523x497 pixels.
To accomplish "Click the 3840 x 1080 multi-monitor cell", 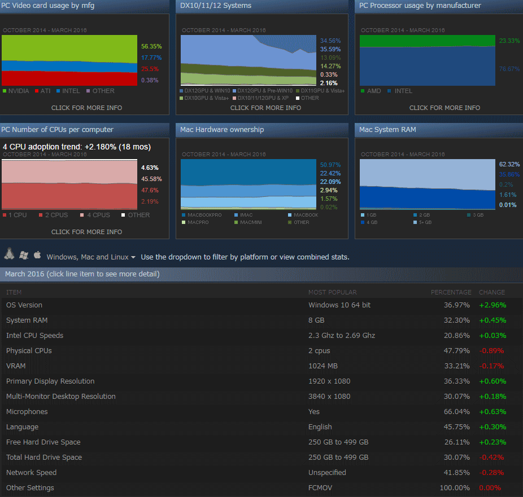I will 329,397.
